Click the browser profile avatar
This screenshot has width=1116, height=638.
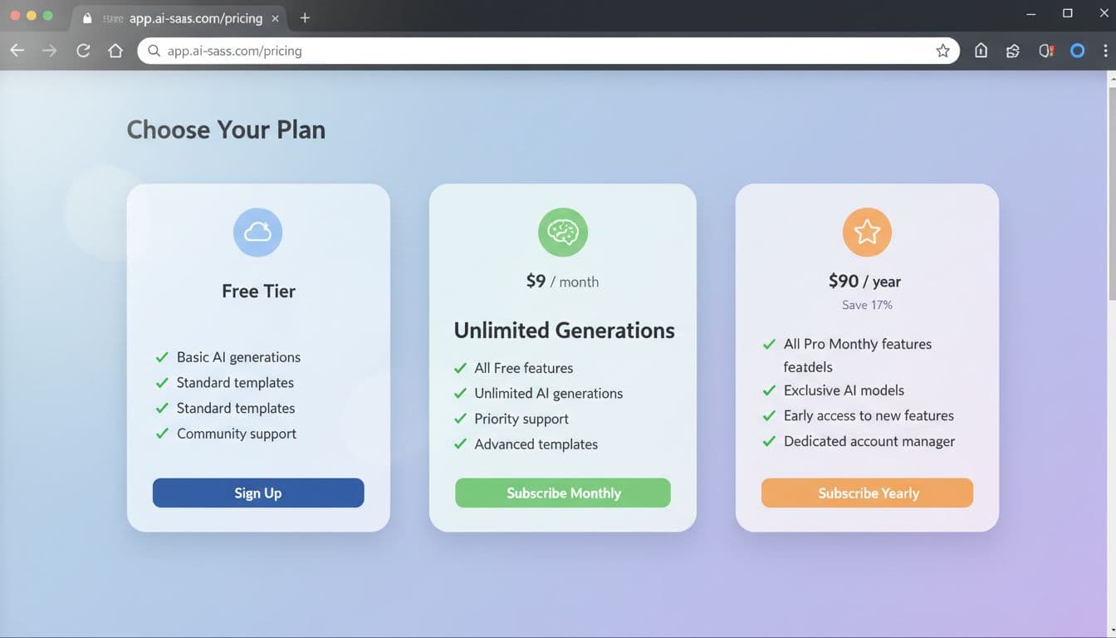point(1077,50)
